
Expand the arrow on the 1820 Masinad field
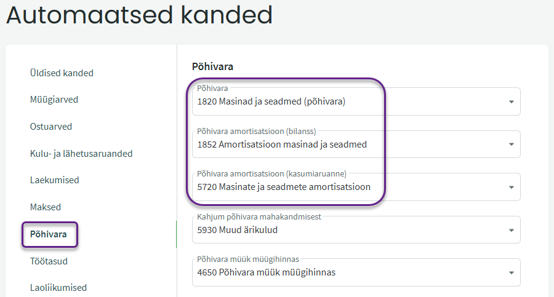point(511,102)
